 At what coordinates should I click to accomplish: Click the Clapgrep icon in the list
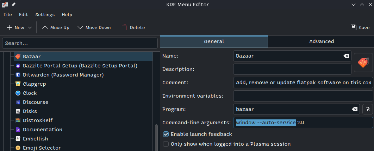pos(18,84)
